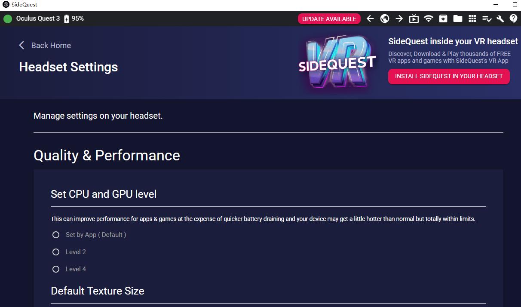Select the Level 2 radio option
Image resolution: width=521 pixels, height=307 pixels.
pos(56,252)
